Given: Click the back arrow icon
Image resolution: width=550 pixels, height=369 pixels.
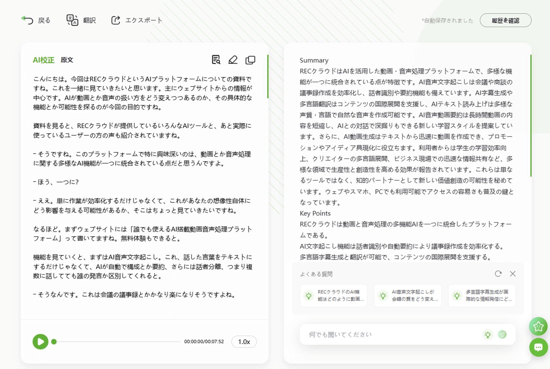Looking at the screenshot, I should pyautogui.click(x=27, y=20).
